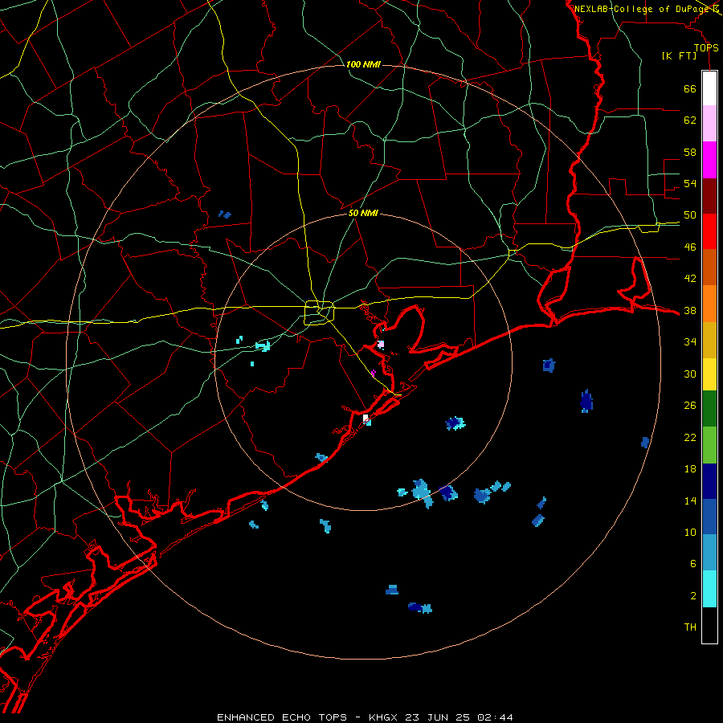Select the "2" scale value

point(692,596)
